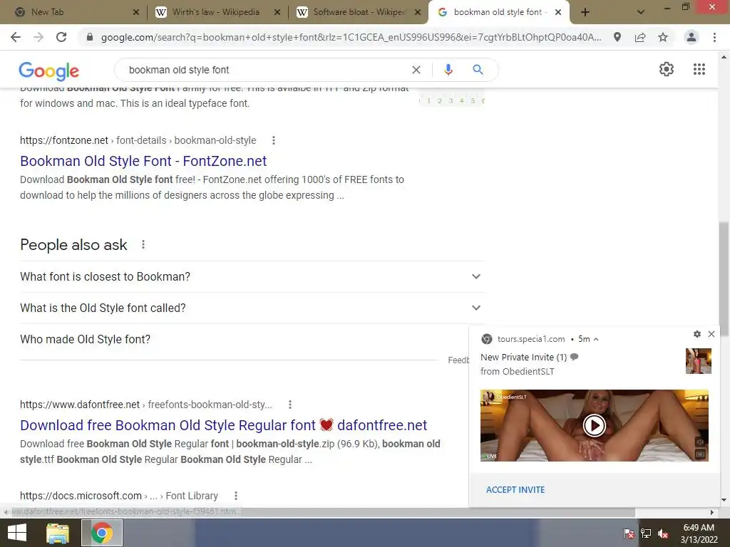Select the bookman old style font tab
This screenshot has width=730, height=547.
(498, 12)
